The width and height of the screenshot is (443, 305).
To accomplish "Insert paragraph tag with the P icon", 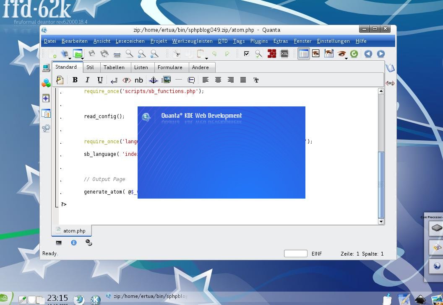I will (x=126, y=80).
